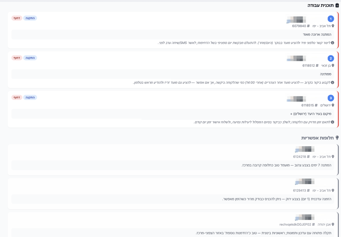341x237 pixels.
Task: Click the location pin next to ירושלים
Action: point(333,106)
